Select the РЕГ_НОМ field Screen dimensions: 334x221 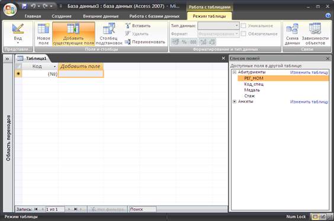pos(283,78)
